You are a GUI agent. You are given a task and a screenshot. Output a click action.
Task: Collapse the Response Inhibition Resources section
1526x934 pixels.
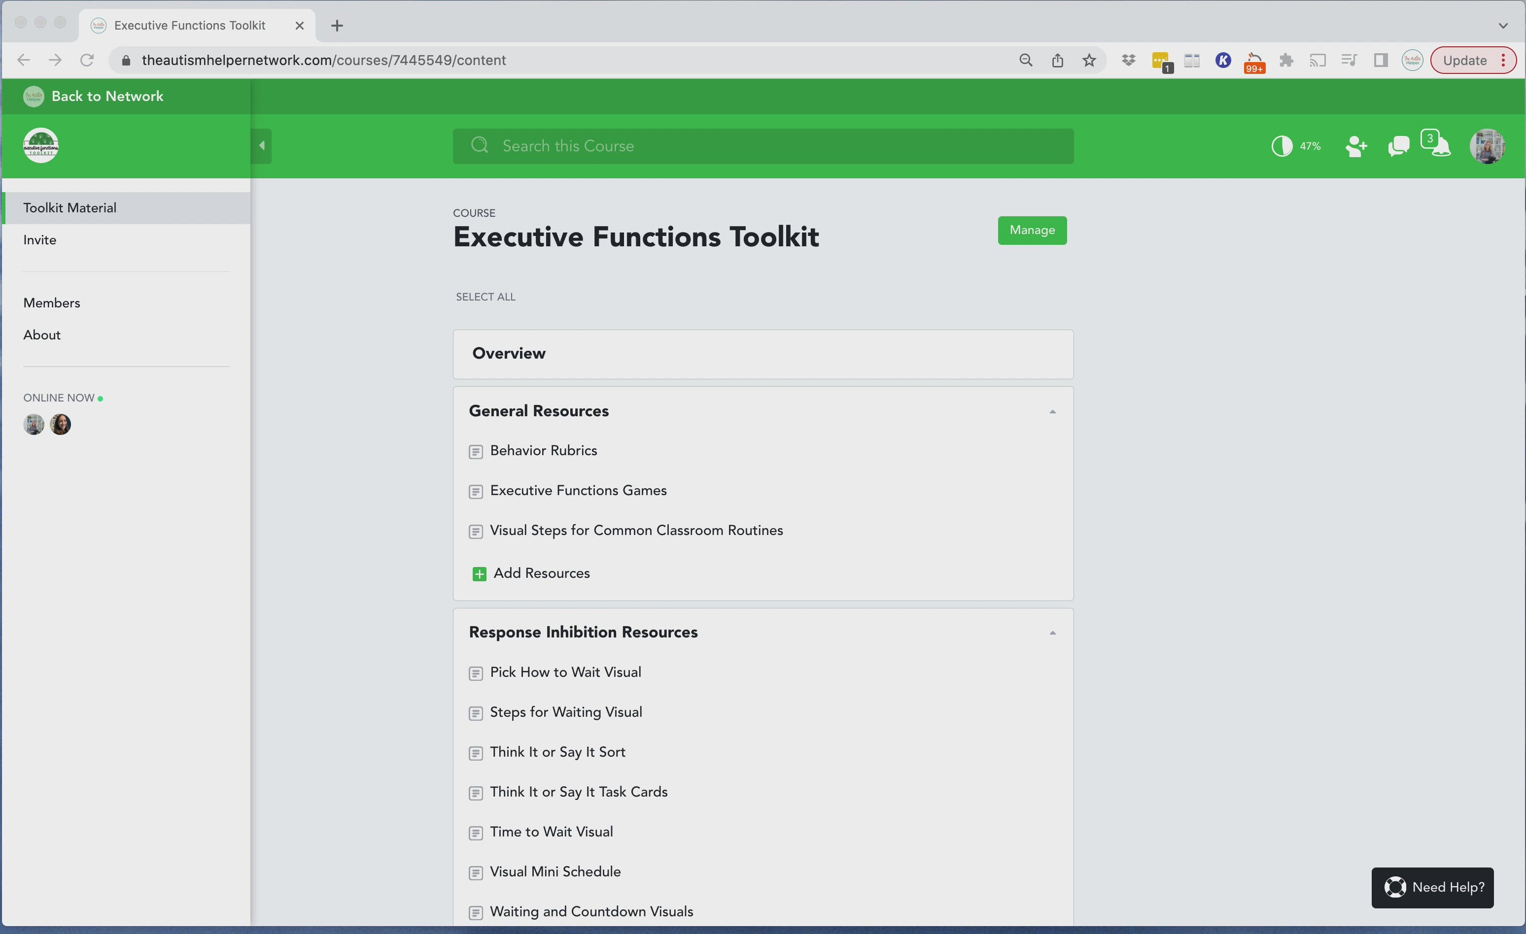(1052, 632)
